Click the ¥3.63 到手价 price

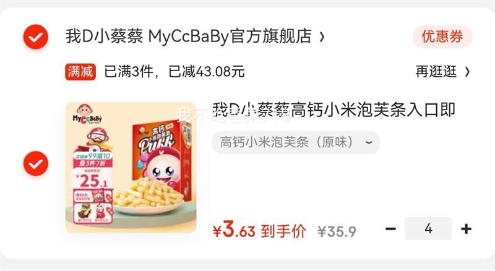pyautogui.click(x=259, y=230)
